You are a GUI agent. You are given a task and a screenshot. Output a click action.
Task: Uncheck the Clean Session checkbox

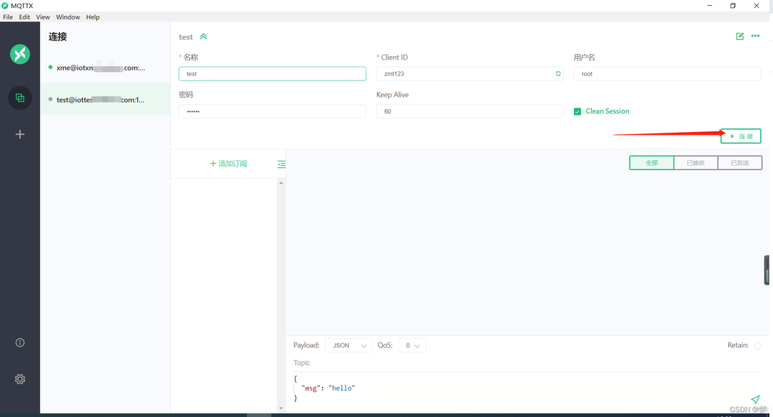pyautogui.click(x=577, y=112)
